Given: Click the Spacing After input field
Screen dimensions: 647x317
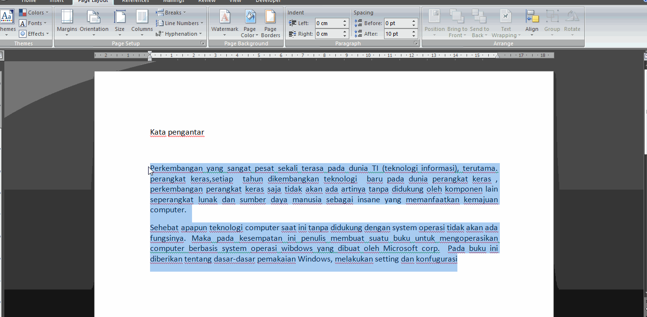Looking at the screenshot, I should click(x=397, y=34).
